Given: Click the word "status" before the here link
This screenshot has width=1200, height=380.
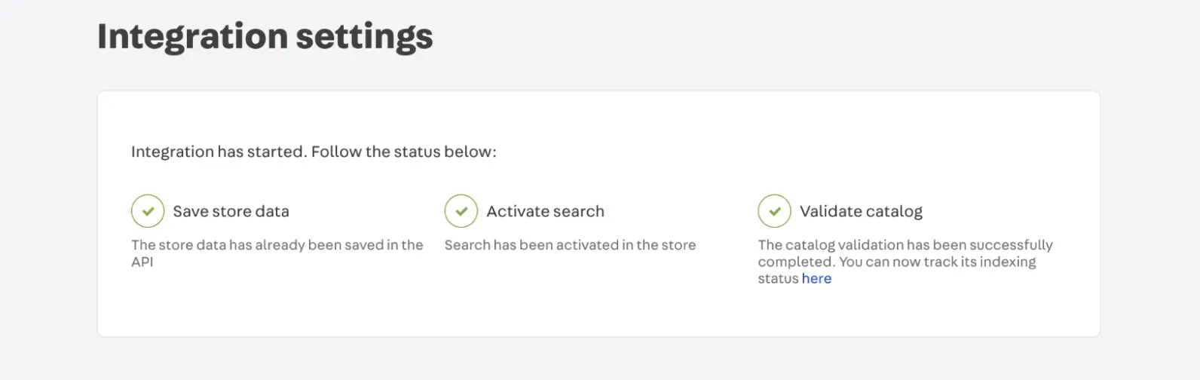Looking at the screenshot, I should coord(778,278).
